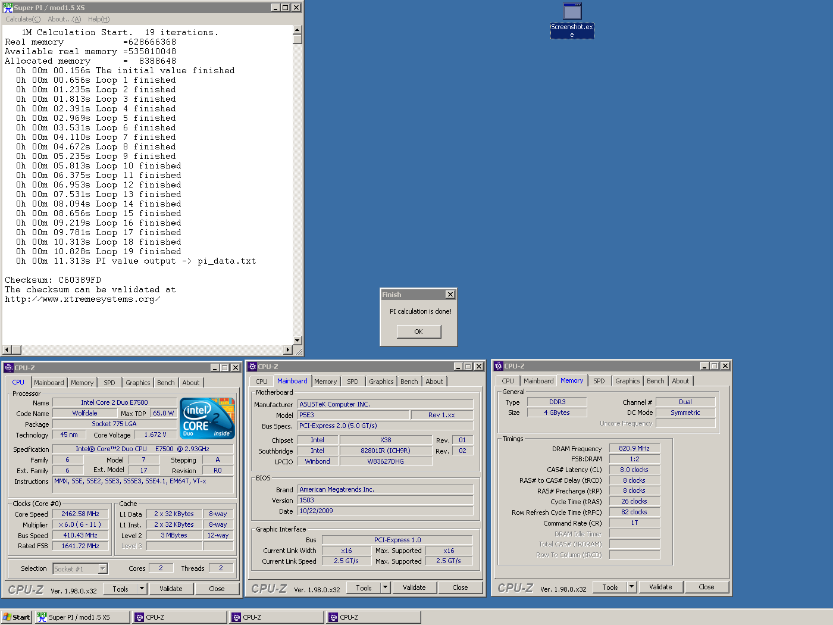Expand Tools dropdown arrow in middle CPU-Z
The width and height of the screenshot is (833, 625).
click(386, 587)
